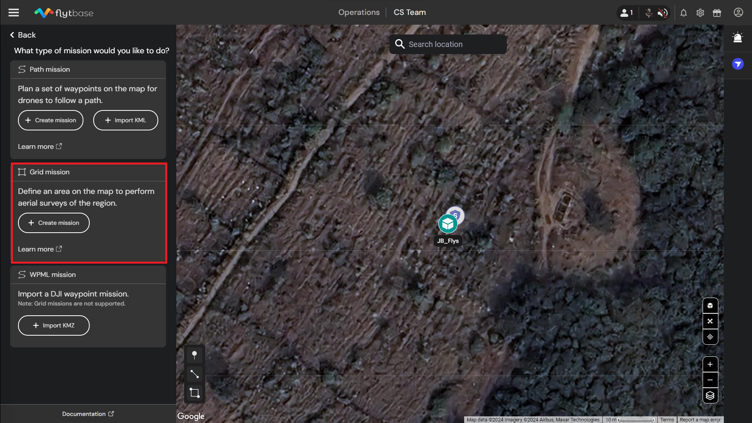Open the user profile account menu
The image size is (752, 423).
click(x=738, y=13)
